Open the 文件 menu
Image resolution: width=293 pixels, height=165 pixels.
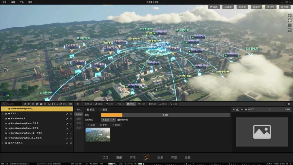pos(4,2)
